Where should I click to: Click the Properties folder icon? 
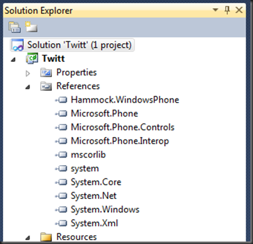click(x=46, y=73)
